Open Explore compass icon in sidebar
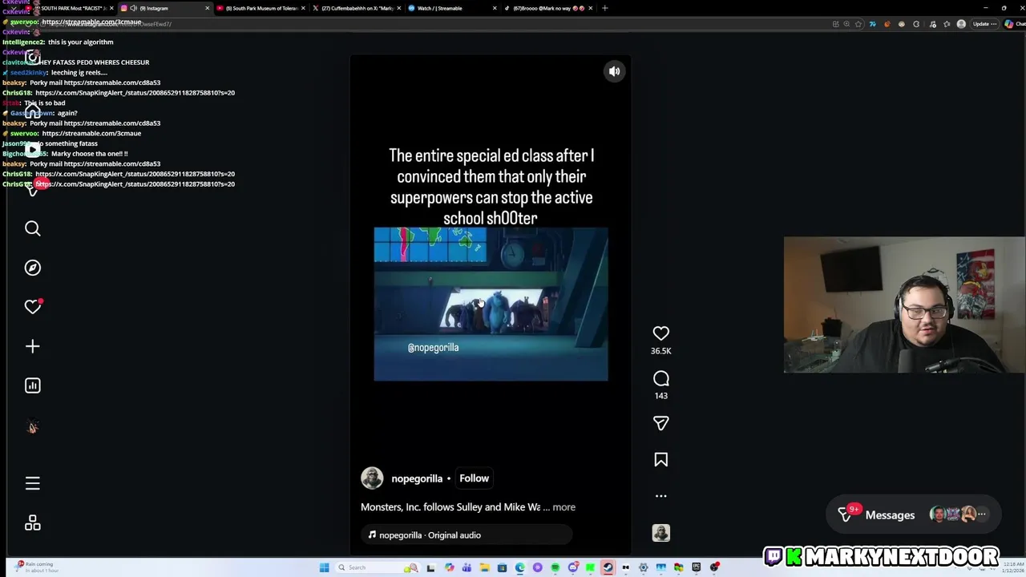 tap(32, 268)
